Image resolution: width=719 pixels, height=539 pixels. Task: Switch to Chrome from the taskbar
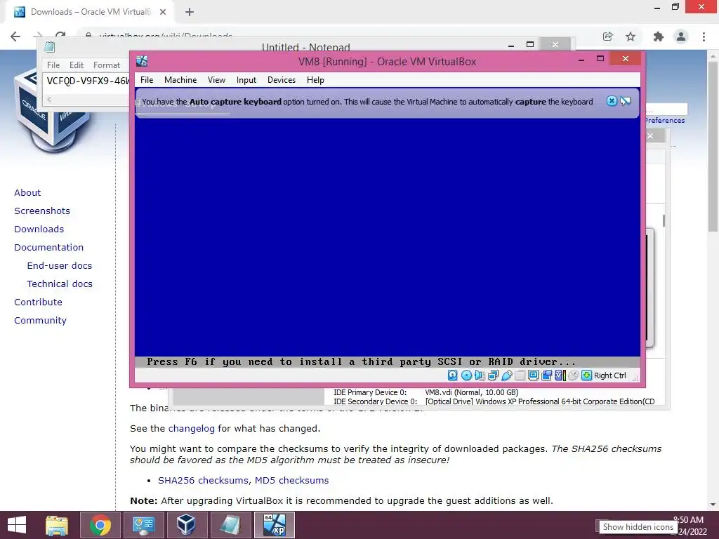[x=100, y=525]
